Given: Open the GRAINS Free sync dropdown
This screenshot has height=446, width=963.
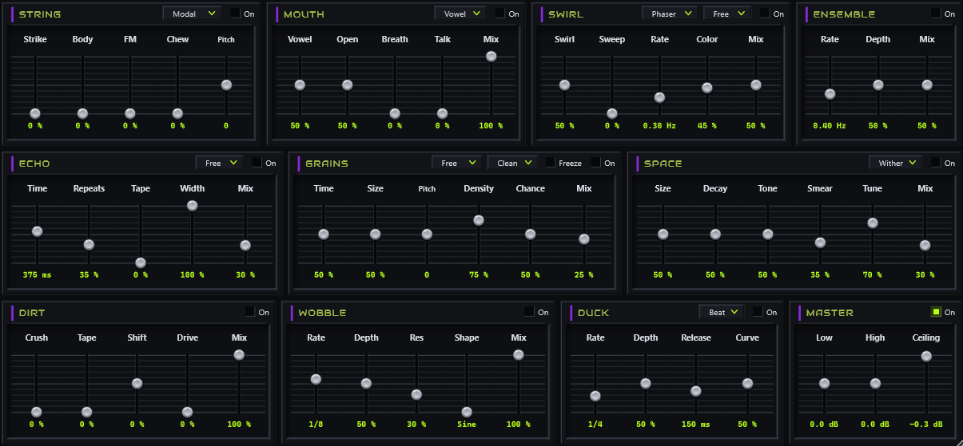Looking at the screenshot, I should [456, 163].
